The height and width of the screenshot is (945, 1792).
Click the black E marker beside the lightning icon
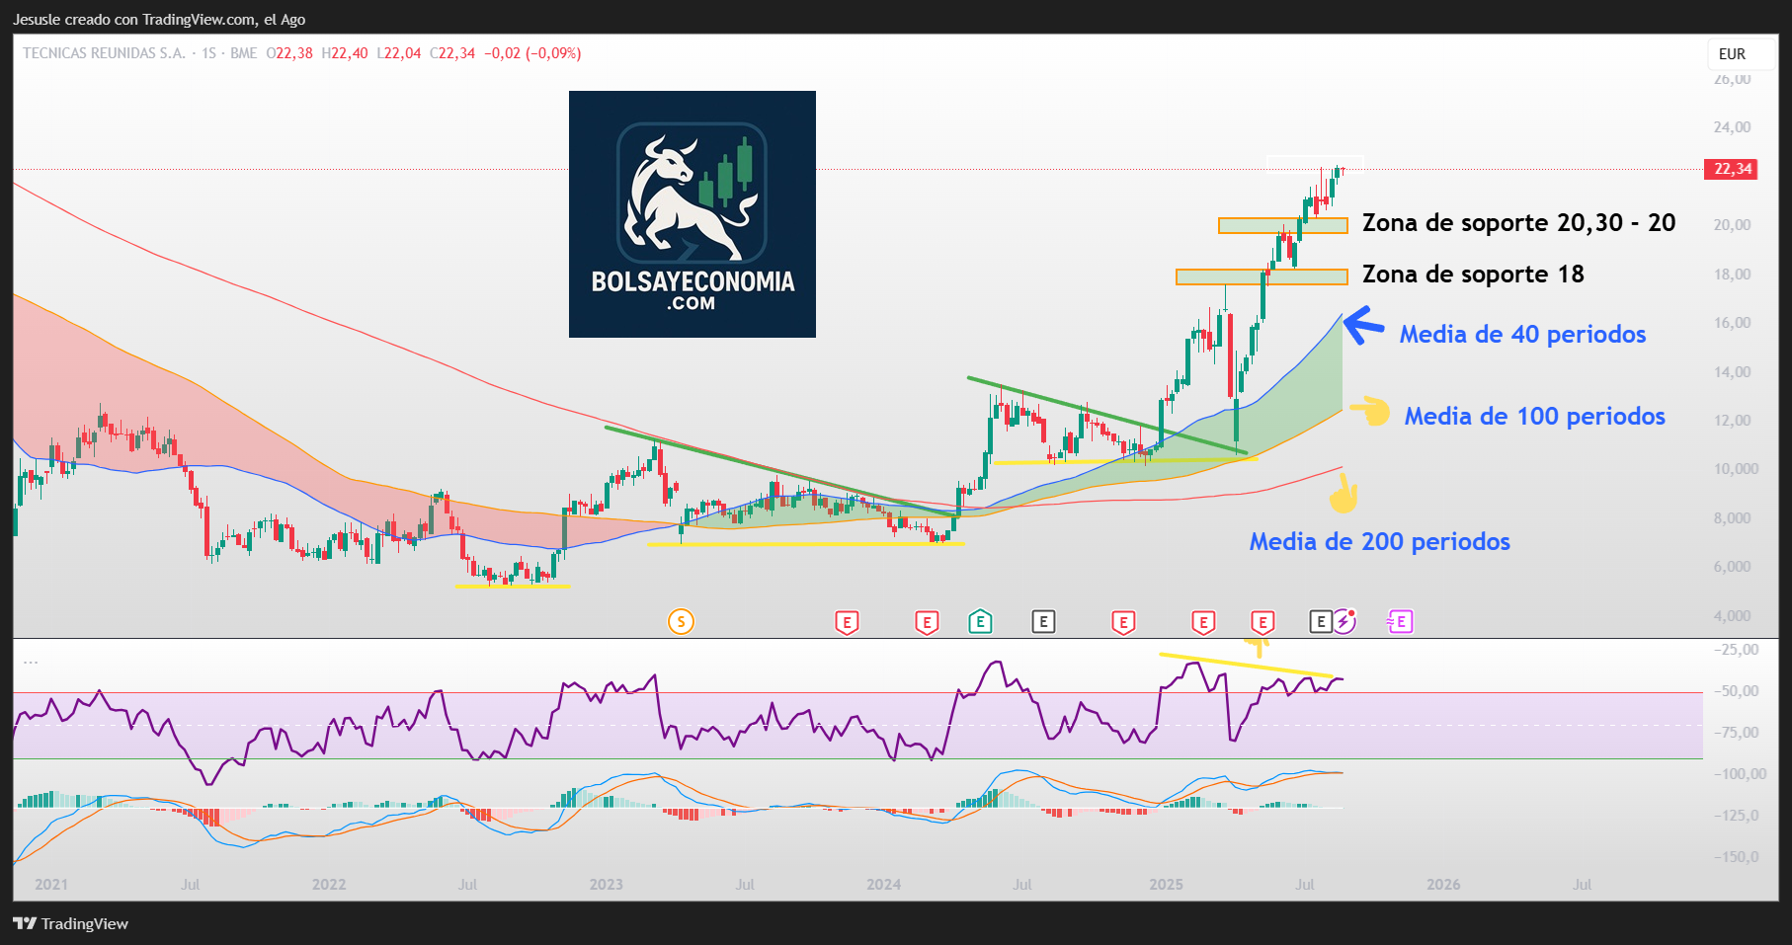point(1321,621)
